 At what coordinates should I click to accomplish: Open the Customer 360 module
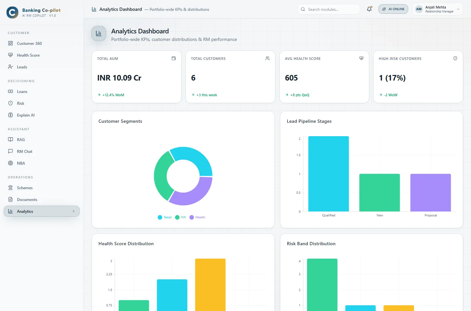42,43
